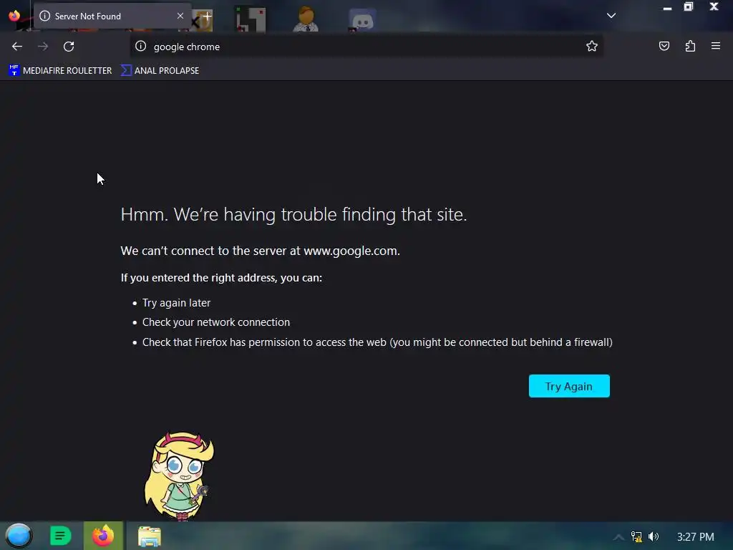Close the Server Not Found tab

click(x=180, y=16)
